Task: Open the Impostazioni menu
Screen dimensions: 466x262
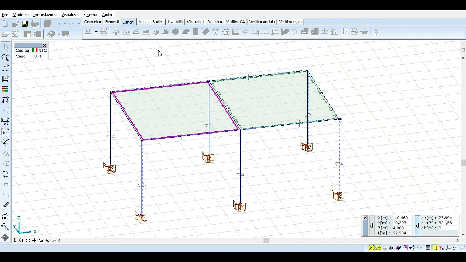Action: point(45,15)
